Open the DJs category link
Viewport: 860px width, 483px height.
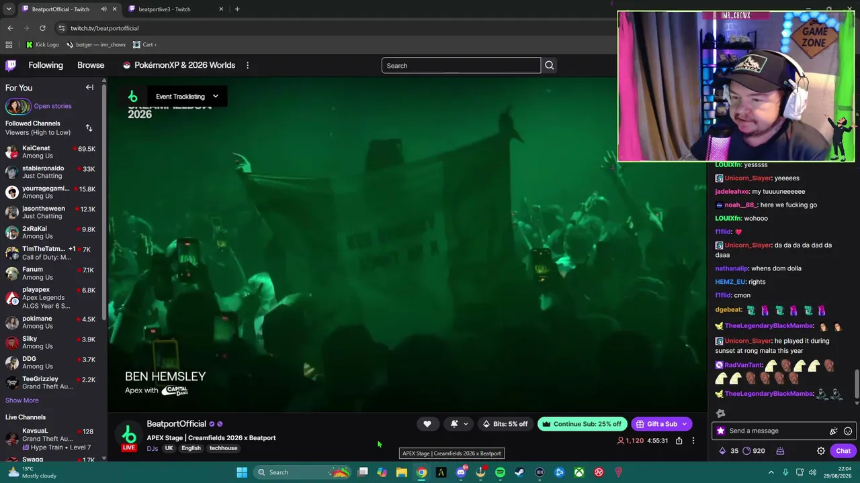[153, 448]
